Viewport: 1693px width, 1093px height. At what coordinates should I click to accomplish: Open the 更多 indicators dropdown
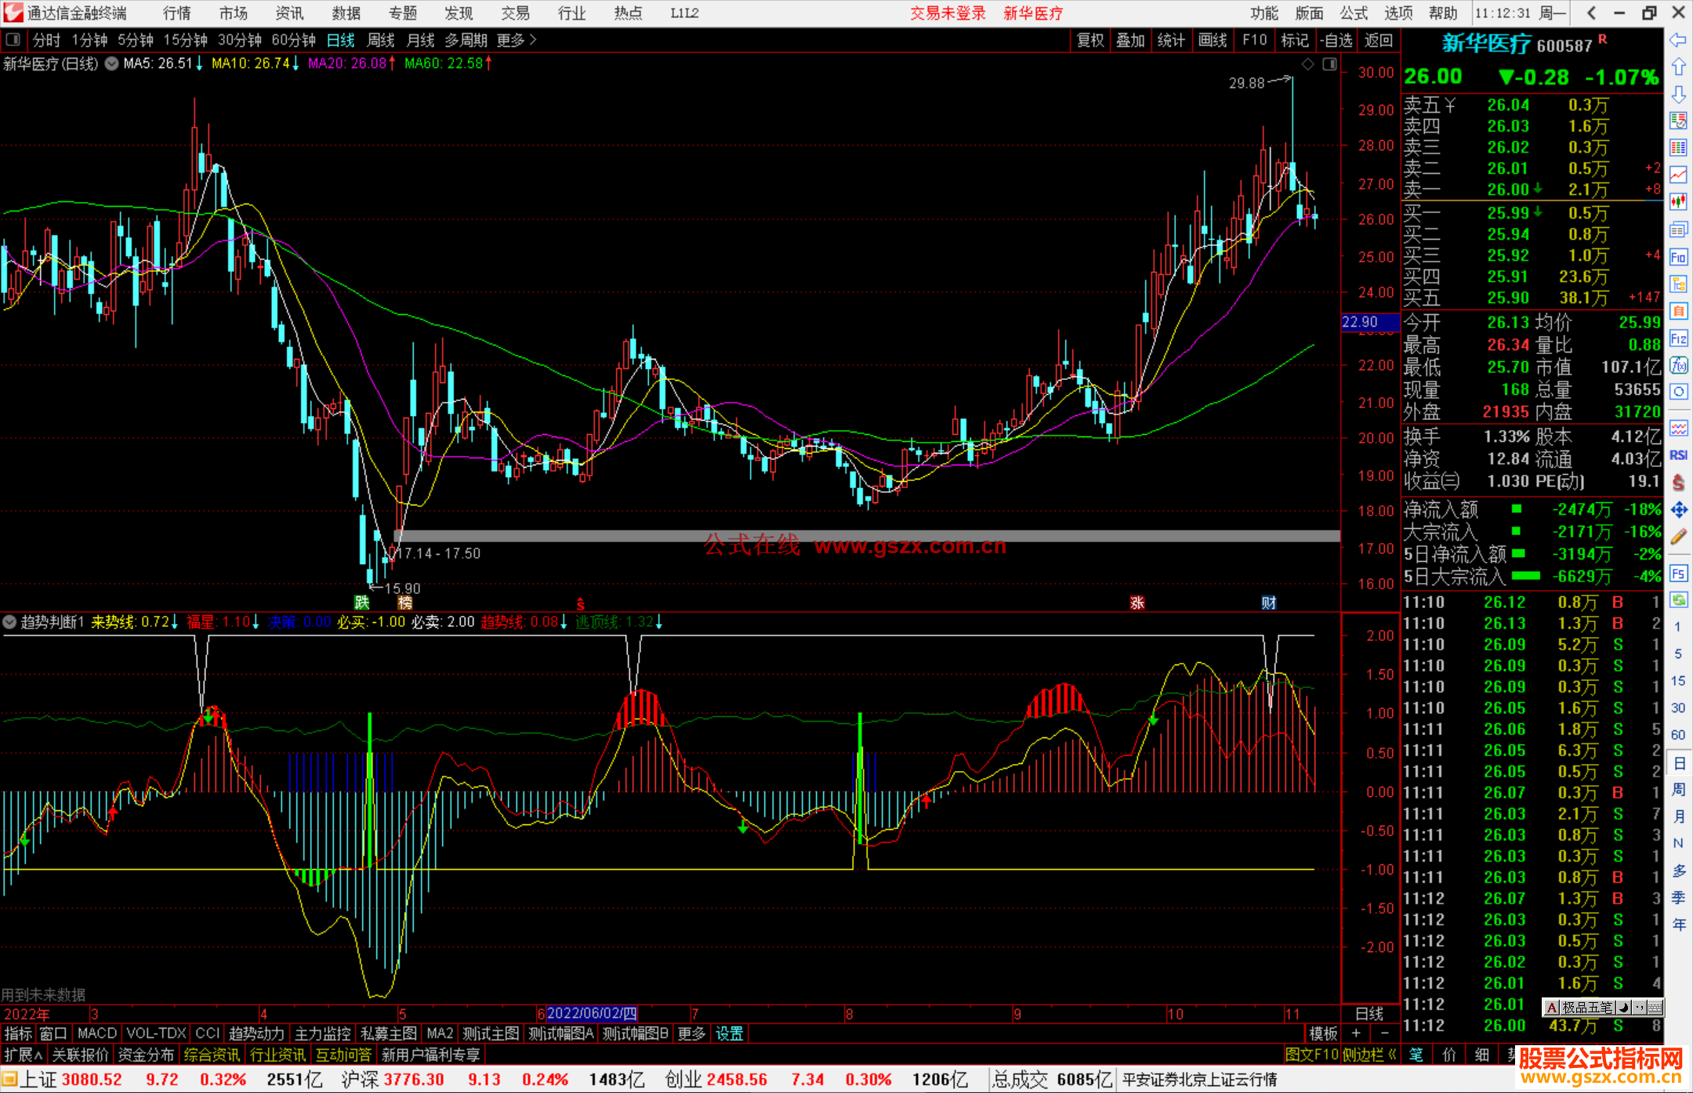[x=691, y=1033]
